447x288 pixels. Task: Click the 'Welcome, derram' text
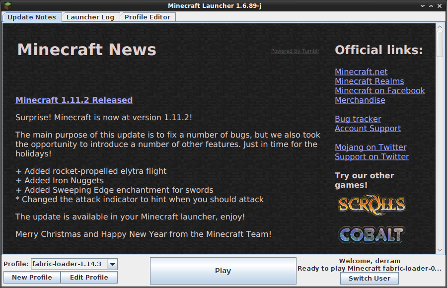370,261
